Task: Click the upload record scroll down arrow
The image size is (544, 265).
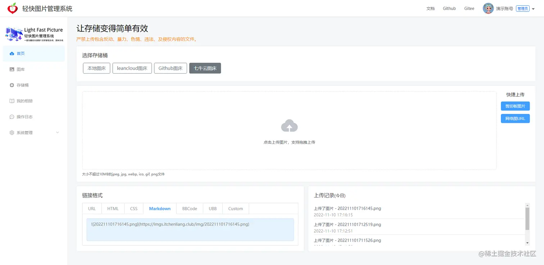Action: pyautogui.click(x=527, y=243)
